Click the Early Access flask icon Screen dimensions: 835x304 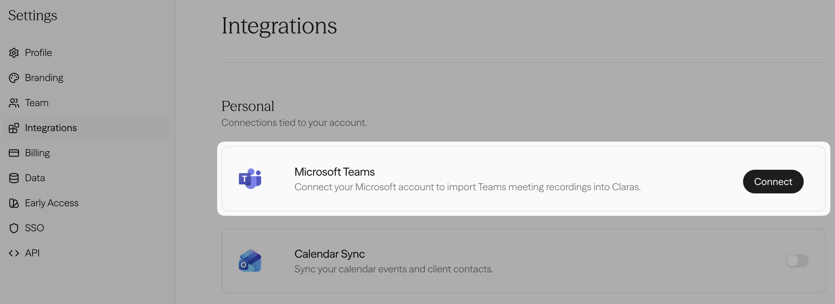14,203
